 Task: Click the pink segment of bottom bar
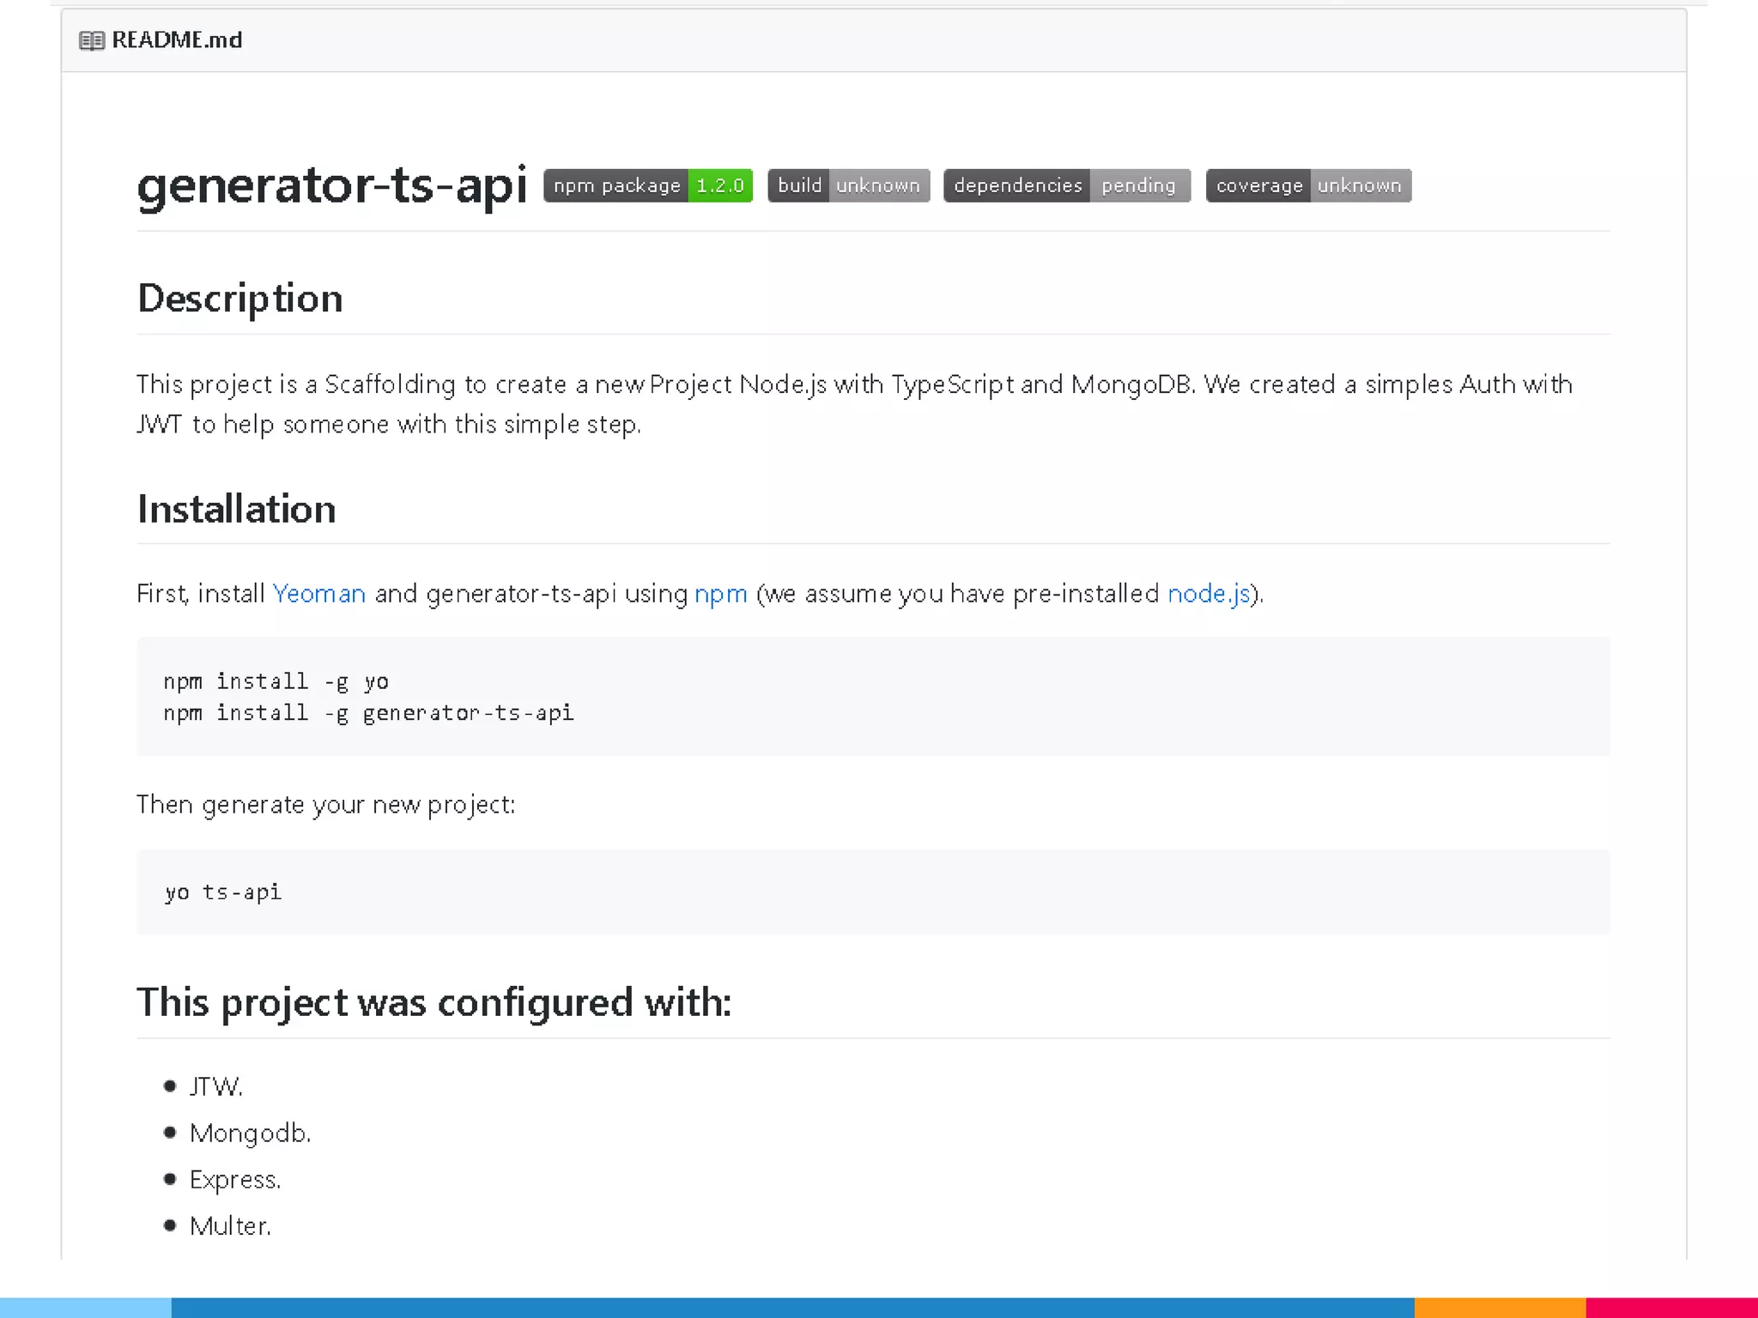coord(1670,1308)
